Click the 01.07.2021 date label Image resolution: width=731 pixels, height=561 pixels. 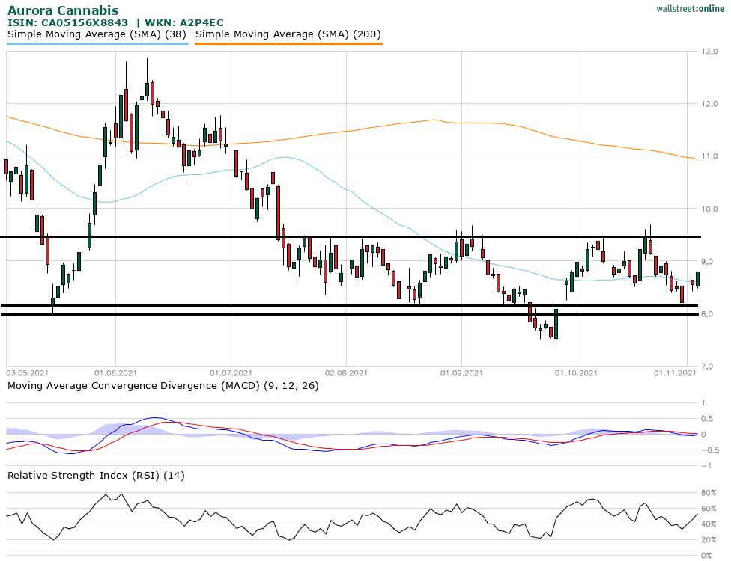[x=231, y=373]
